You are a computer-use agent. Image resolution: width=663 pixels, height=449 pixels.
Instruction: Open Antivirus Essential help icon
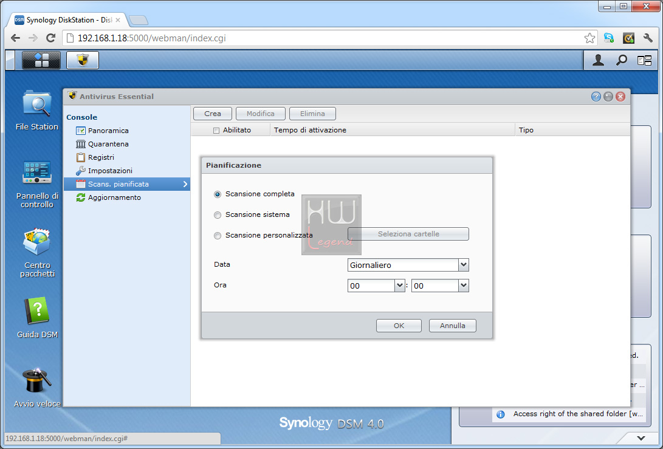click(x=596, y=97)
